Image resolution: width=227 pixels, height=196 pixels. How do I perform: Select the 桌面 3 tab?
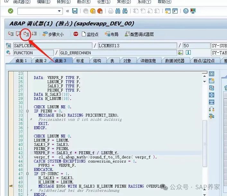pyautogui.click(x=60, y=61)
